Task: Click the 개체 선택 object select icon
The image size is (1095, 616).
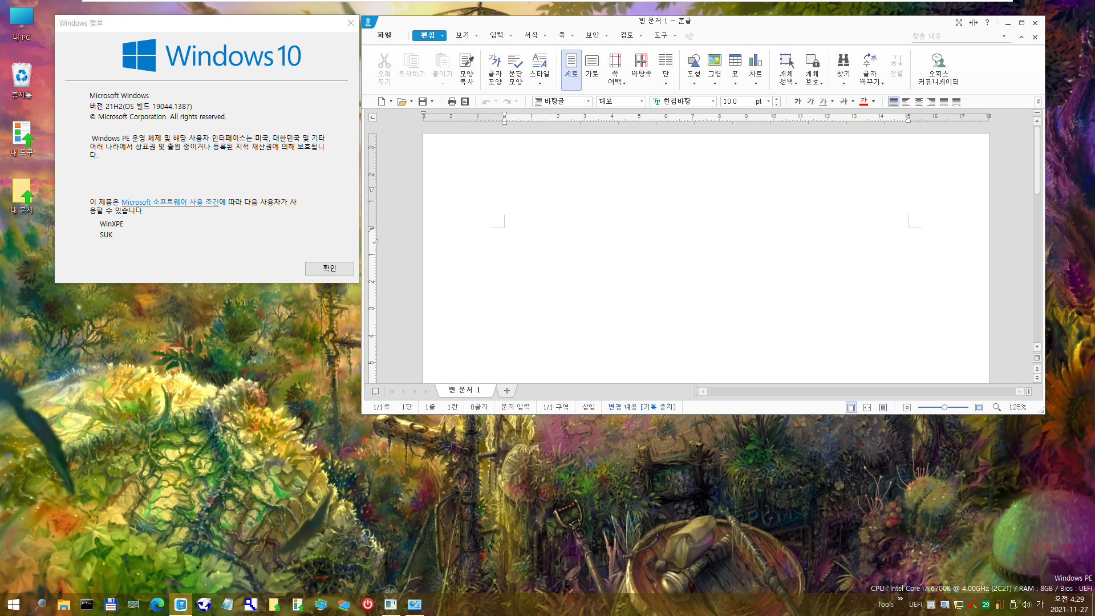Action: click(x=787, y=69)
